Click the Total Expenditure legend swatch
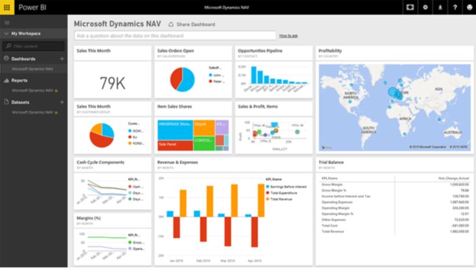The image size is (476, 268). click(x=267, y=193)
